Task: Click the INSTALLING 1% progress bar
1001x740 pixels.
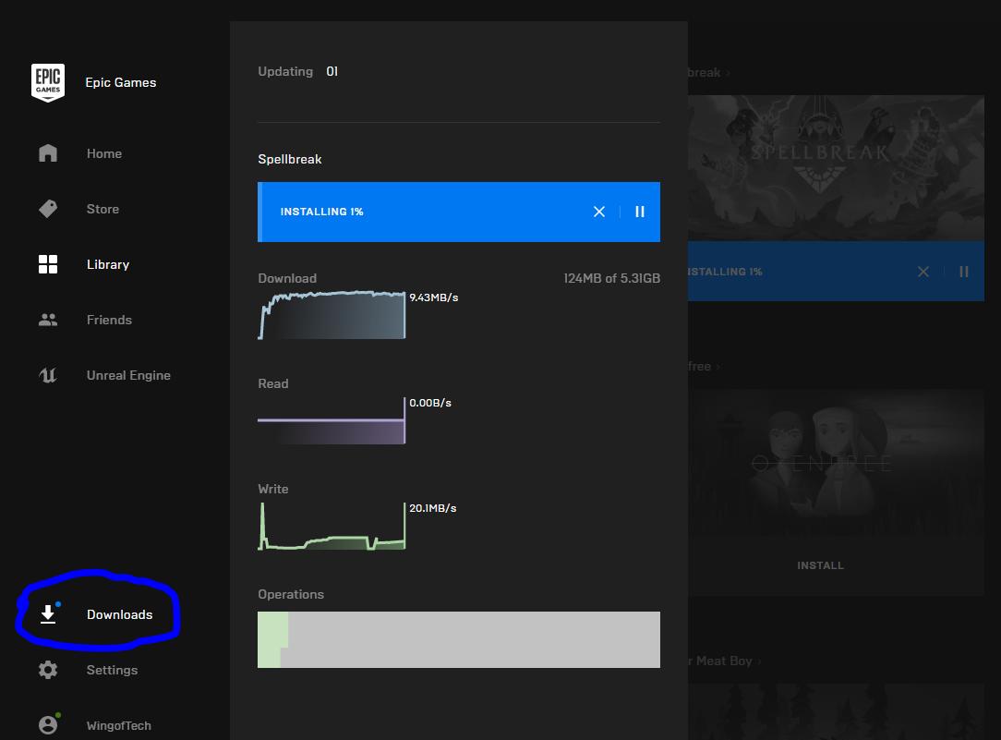Action: point(458,212)
